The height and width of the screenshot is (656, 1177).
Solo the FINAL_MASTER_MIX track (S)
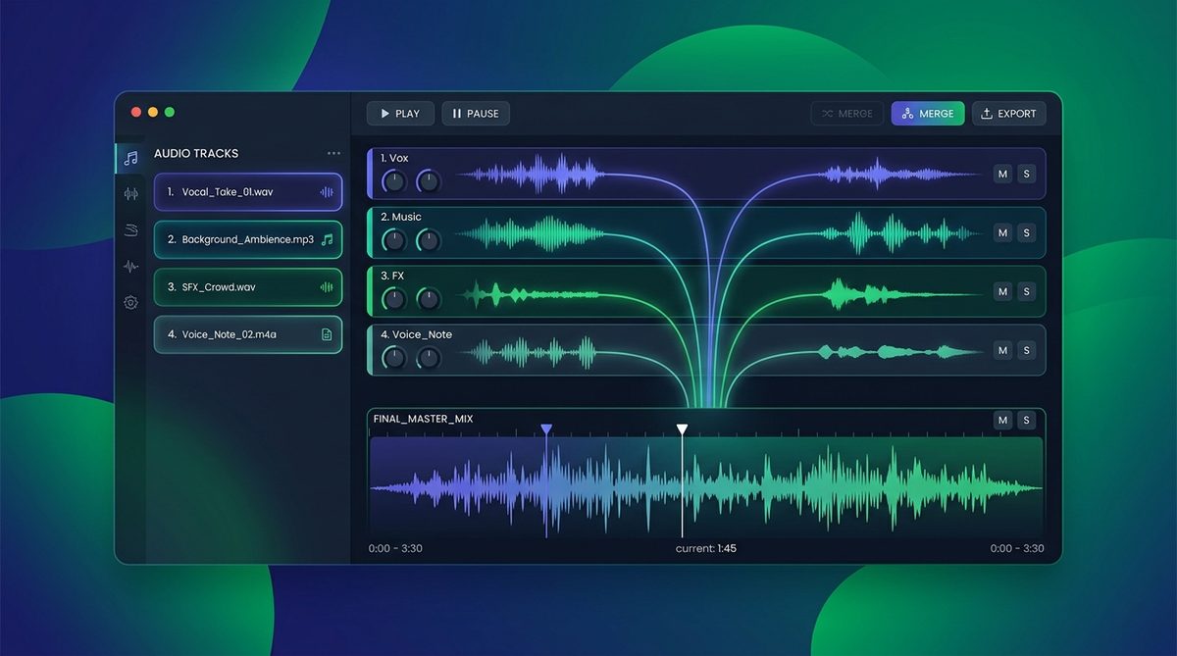tap(1026, 421)
